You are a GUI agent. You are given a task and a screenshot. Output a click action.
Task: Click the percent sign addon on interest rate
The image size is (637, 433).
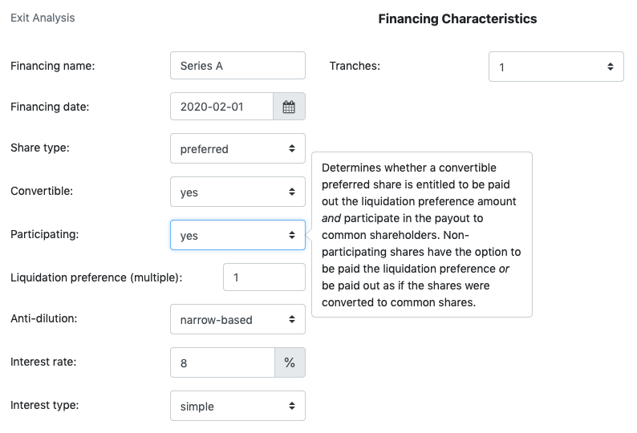pyautogui.click(x=290, y=362)
